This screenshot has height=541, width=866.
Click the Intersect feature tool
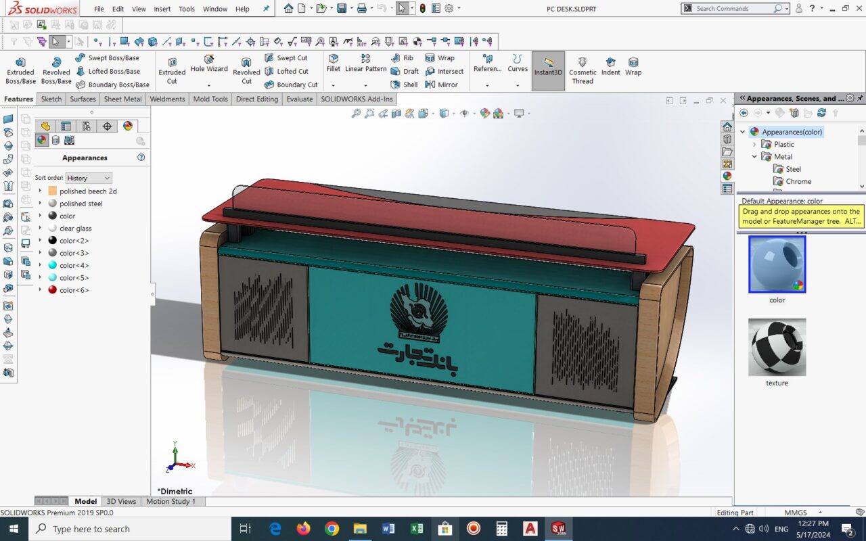(x=444, y=71)
